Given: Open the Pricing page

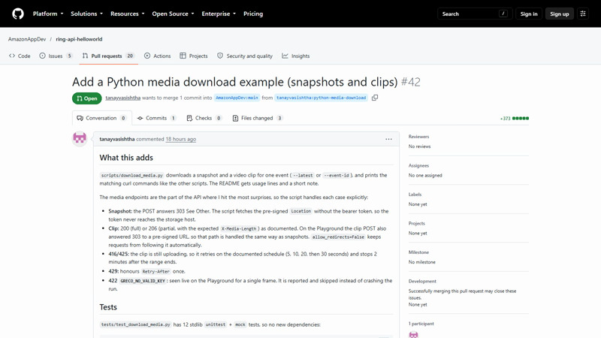Looking at the screenshot, I should tap(253, 14).
